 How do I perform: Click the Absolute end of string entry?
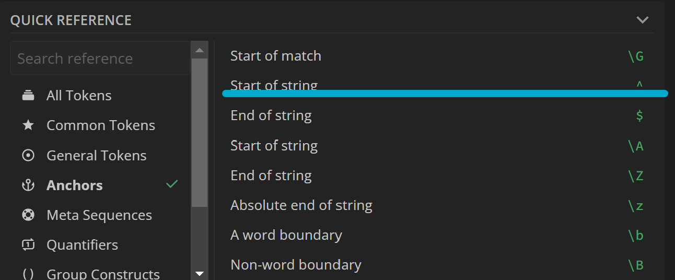coord(437,205)
